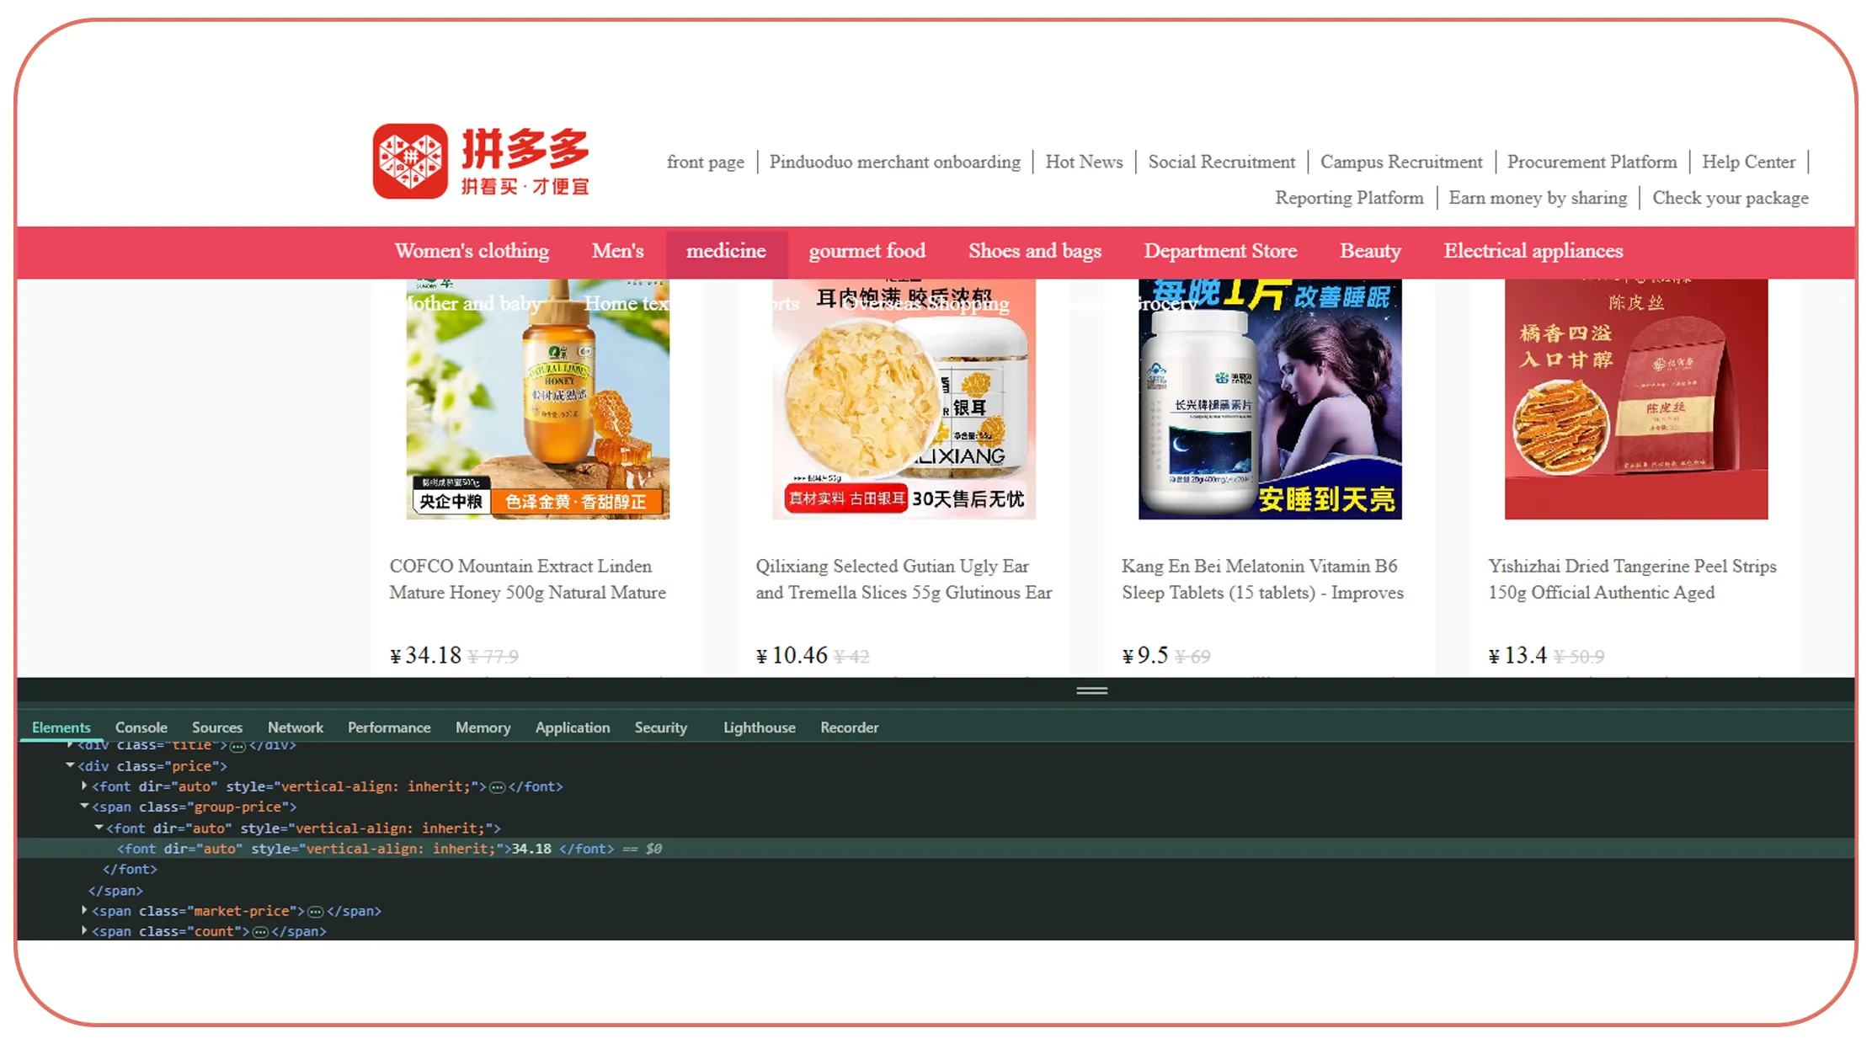Click the ¥9.5 price
This screenshot has height=1044, width=1872.
coord(1145,655)
